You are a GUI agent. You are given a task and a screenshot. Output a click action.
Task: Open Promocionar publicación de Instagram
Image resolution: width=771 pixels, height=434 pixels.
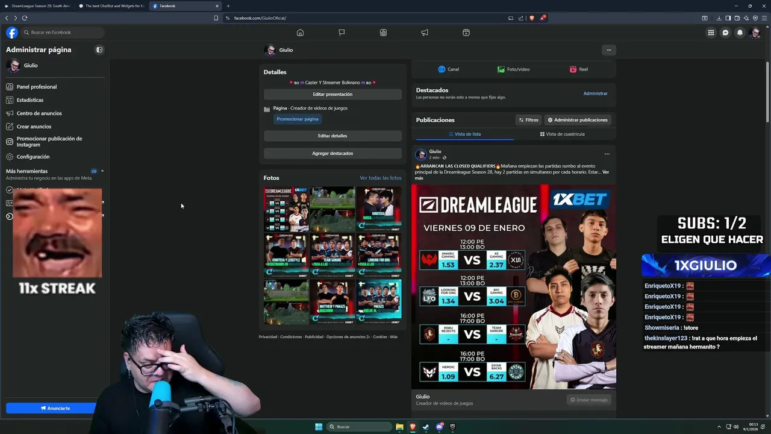click(x=54, y=142)
